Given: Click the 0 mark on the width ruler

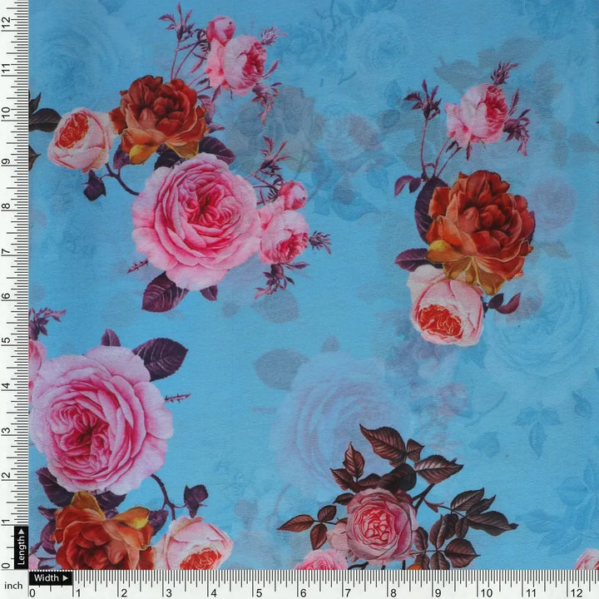Looking at the screenshot, I should [x=32, y=592].
